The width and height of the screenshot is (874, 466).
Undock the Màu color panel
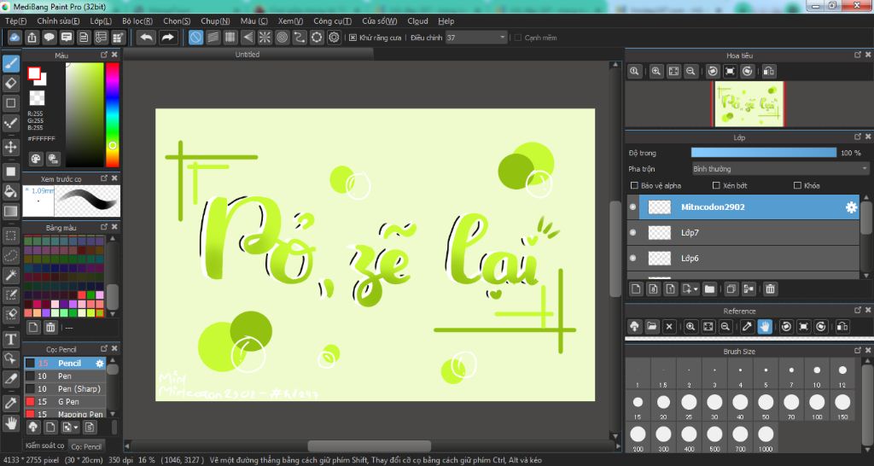pyautogui.click(x=104, y=55)
